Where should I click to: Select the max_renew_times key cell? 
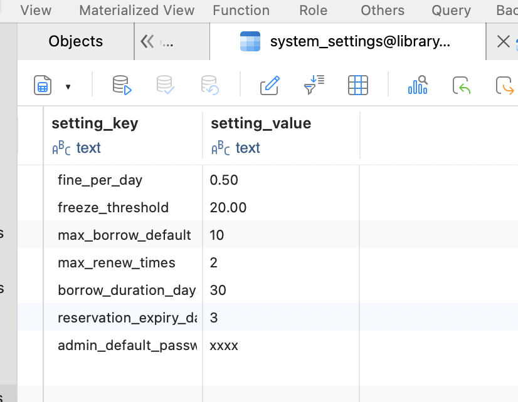point(117,262)
